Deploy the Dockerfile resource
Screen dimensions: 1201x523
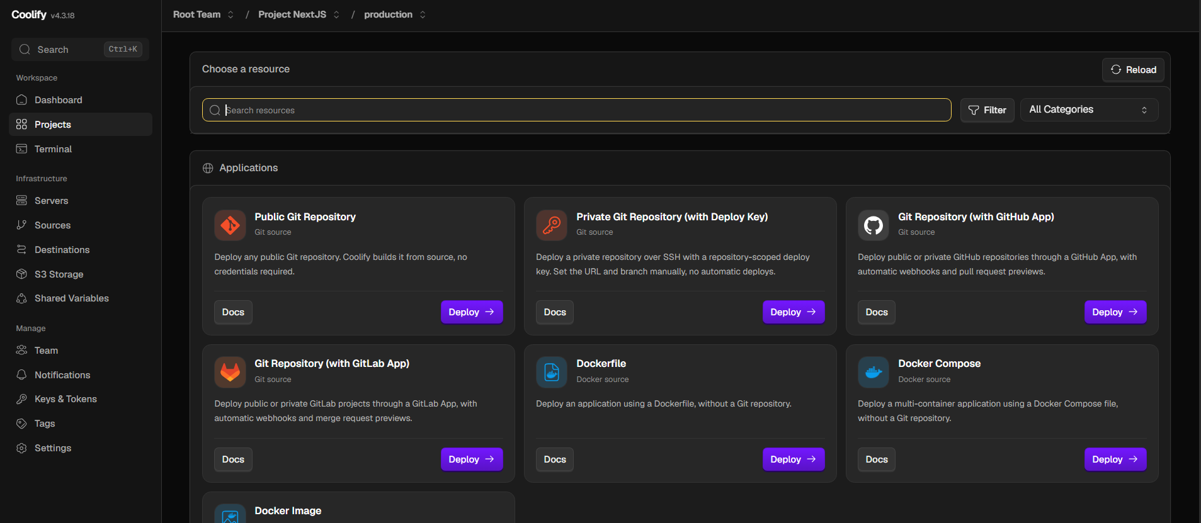point(794,459)
